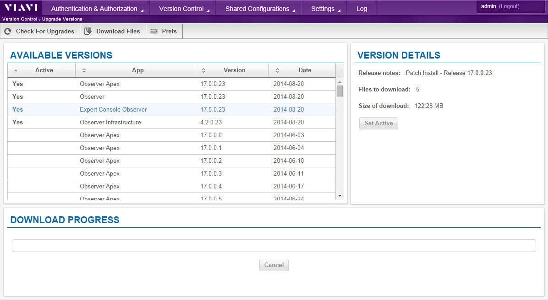This screenshot has height=300, width=548.
Task: Select Observer Apex version 17.0.0.3
Action: pos(172,174)
